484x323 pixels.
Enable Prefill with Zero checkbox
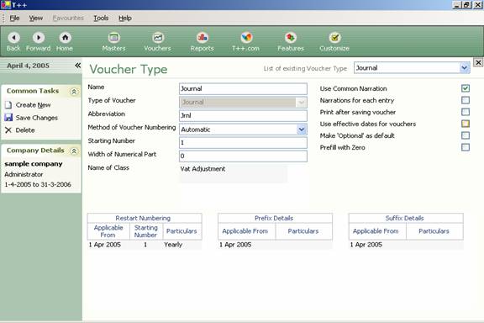[466, 147]
